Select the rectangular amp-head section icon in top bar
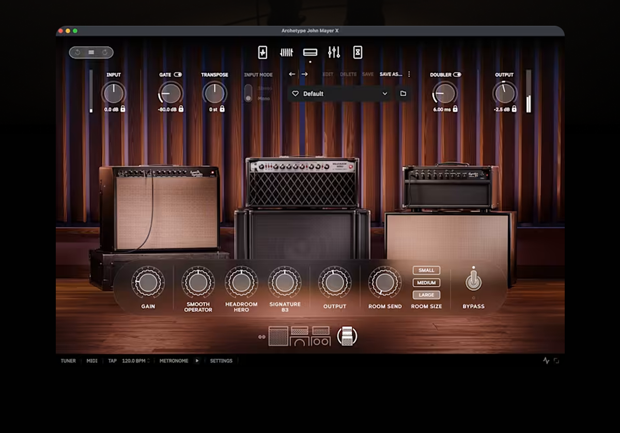 point(310,52)
